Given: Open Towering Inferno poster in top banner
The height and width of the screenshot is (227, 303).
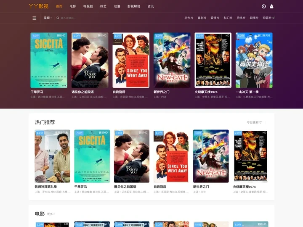Looking at the screenshot, I should tap(213, 60).
